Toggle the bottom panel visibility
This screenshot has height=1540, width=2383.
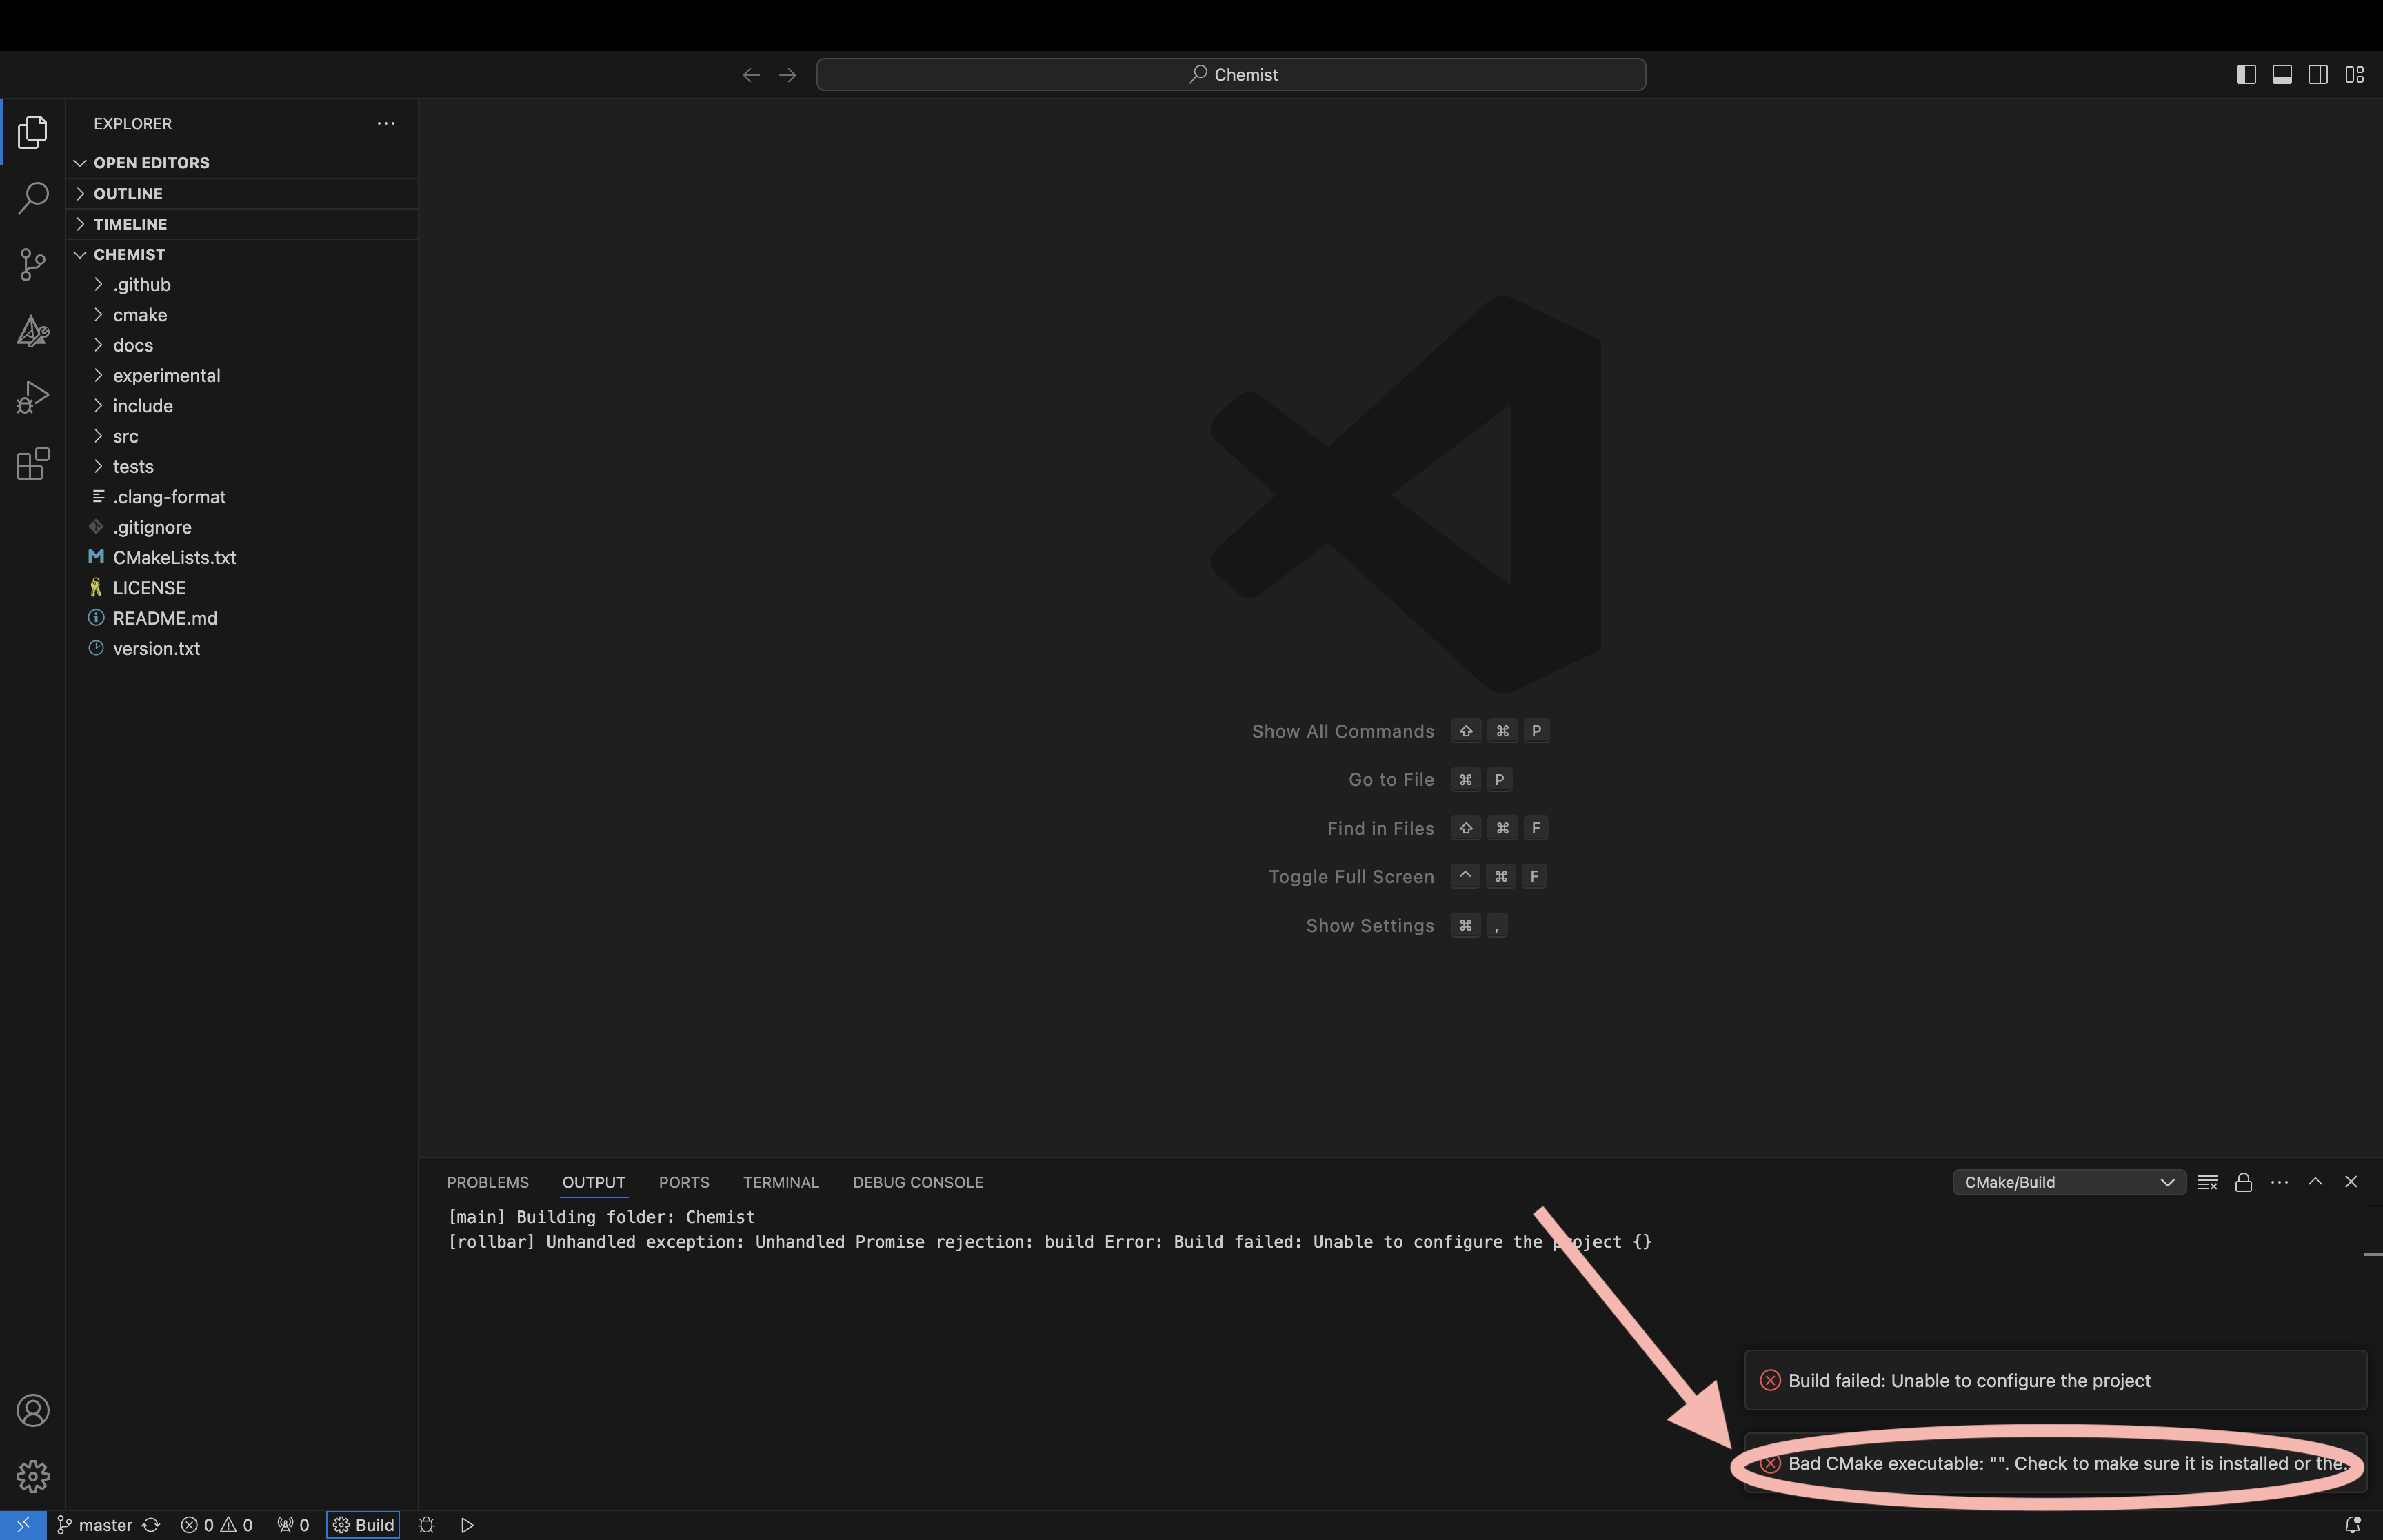[2282, 75]
